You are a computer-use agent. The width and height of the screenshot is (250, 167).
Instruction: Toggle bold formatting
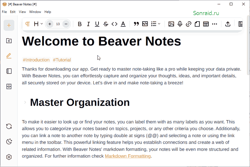tap(79, 24)
